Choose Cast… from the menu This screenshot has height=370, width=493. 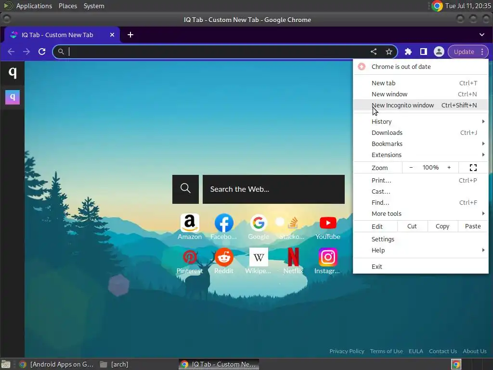pos(421,192)
